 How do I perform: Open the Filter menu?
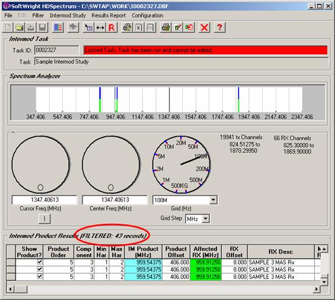[38, 16]
